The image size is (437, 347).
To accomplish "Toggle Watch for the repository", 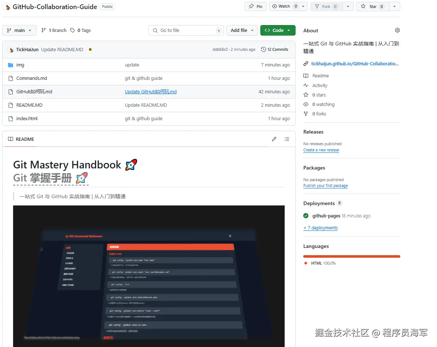I will coord(284,6).
